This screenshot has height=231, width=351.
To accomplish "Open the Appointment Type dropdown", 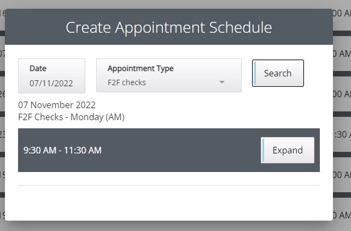I will [x=168, y=75].
